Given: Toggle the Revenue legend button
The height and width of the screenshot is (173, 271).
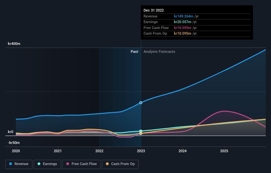Looking at the screenshot, I should pyautogui.click(x=19, y=164).
